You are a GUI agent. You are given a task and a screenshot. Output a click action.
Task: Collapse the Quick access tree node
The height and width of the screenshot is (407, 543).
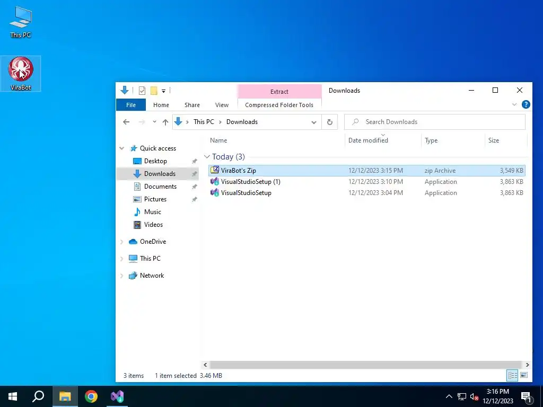click(121, 148)
